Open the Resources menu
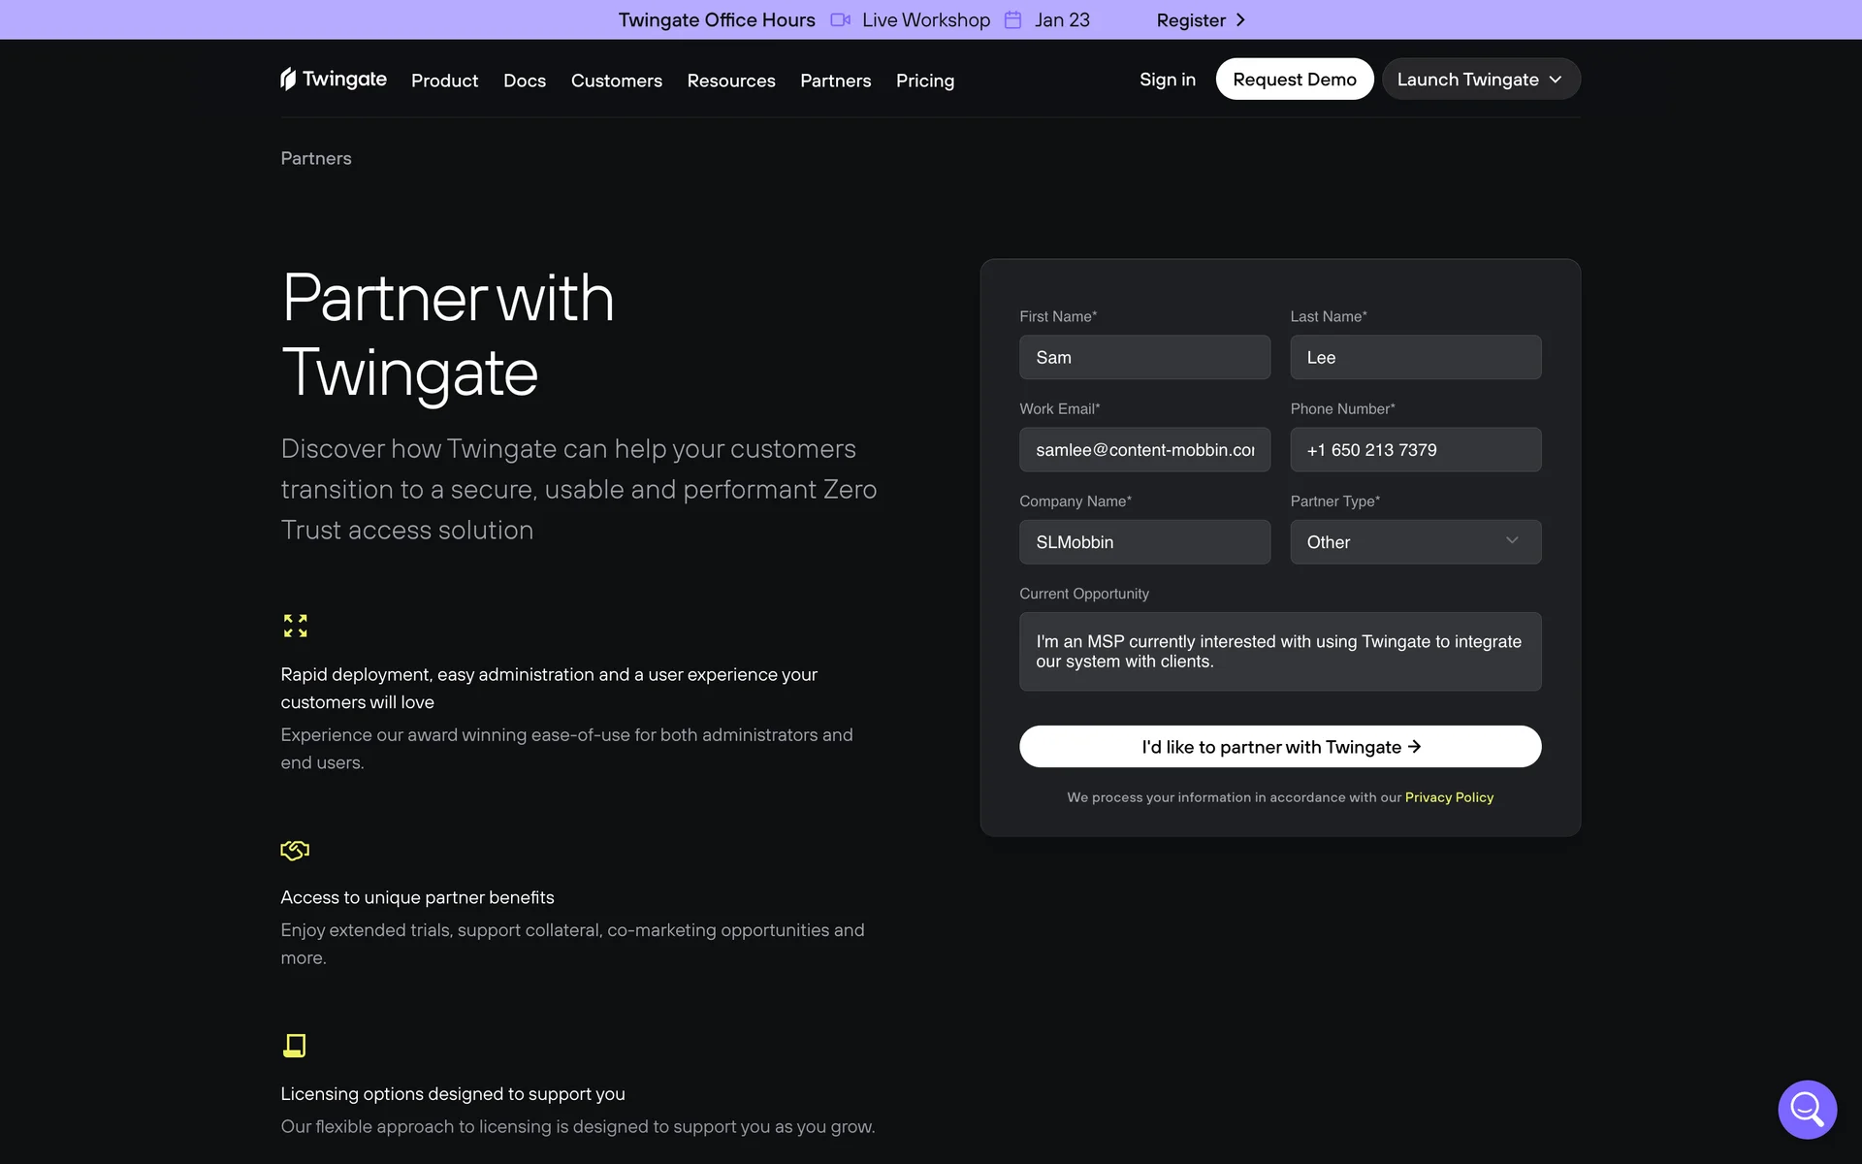Screen dimensions: 1862x1164 [730, 81]
